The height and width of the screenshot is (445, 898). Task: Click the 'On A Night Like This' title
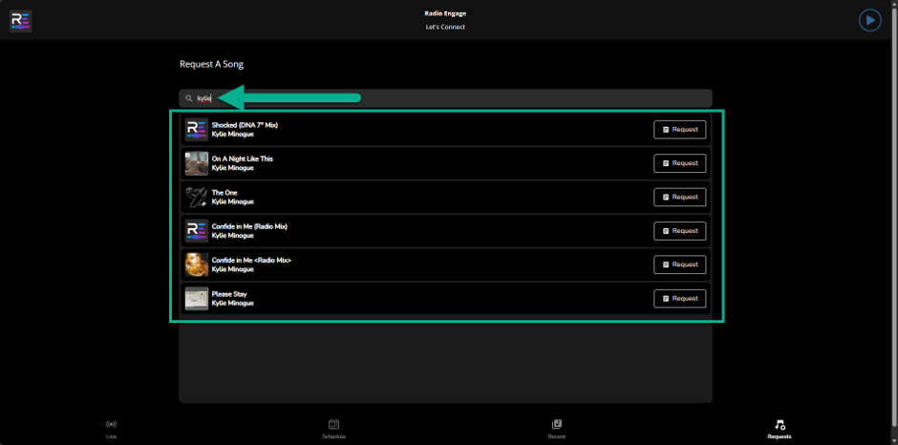pyautogui.click(x=243, y=159)
